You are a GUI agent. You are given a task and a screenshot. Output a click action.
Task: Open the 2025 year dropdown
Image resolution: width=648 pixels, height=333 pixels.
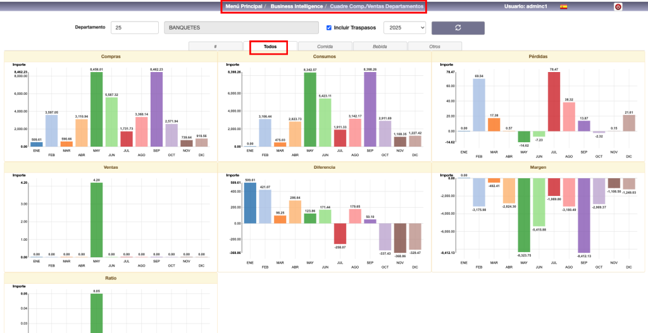[x=404, y=28]
